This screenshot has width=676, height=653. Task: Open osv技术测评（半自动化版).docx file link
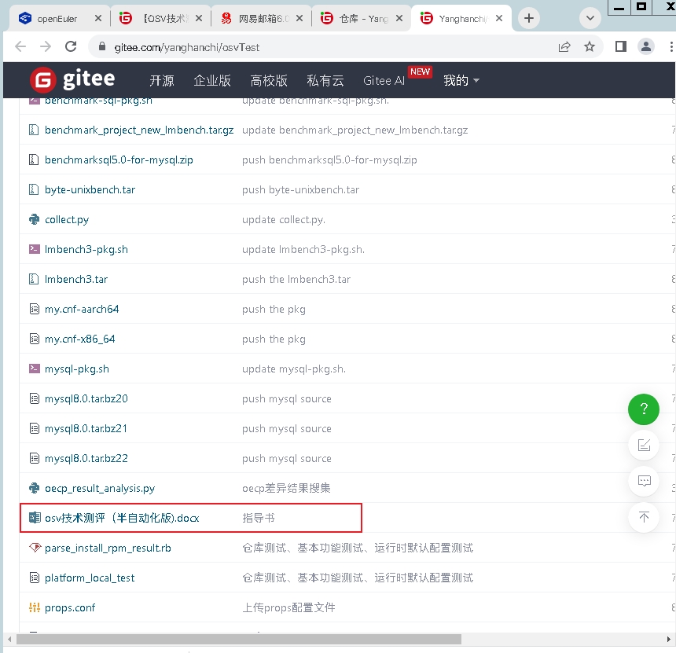point(122,518)
